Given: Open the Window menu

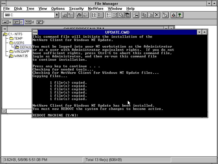Looking at the screenshot, I should point(115,9).
